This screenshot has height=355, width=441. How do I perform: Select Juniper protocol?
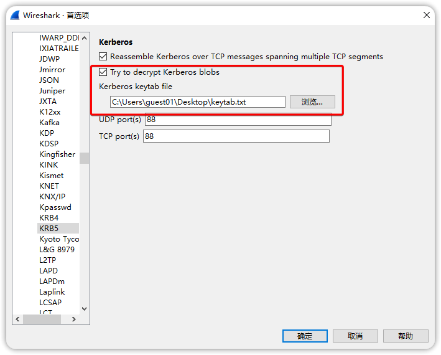[x=52, y=91]
